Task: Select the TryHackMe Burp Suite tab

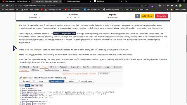Action: (47, 1)
